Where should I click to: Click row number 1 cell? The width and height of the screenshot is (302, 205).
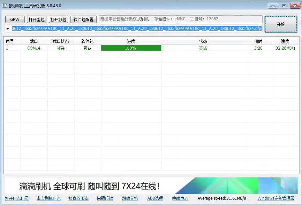[7, 48]
